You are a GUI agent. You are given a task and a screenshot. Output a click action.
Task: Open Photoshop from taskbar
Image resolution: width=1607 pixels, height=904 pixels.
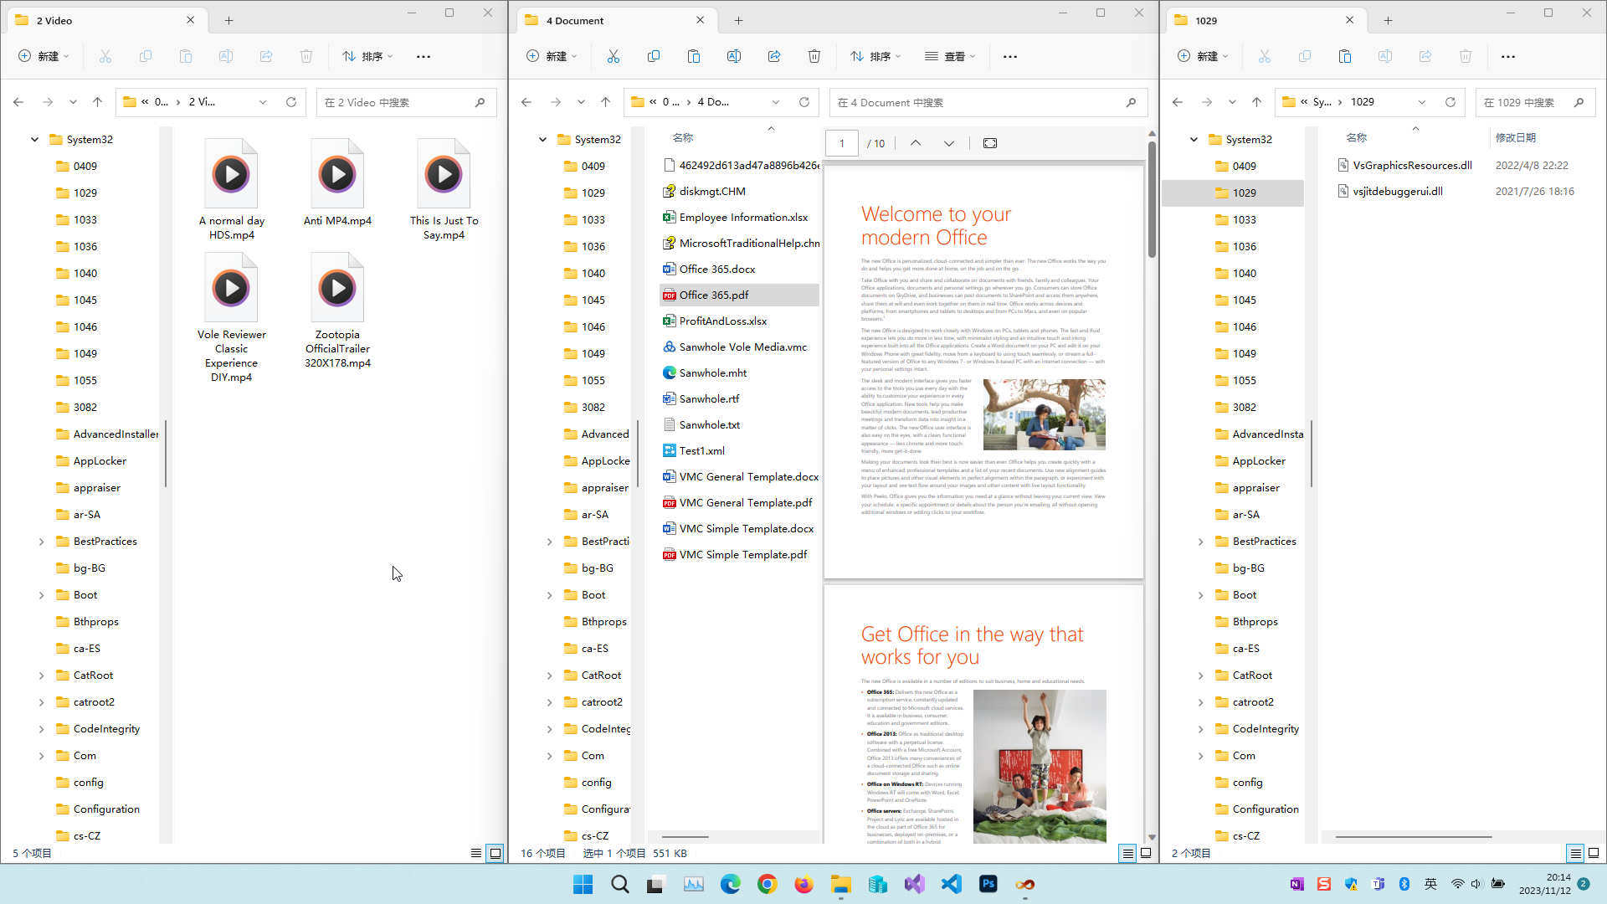point(988,884)
